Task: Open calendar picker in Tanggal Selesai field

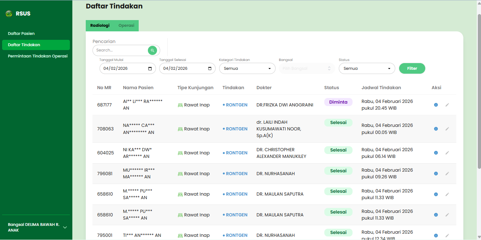Action: click(x=210, y=68)
